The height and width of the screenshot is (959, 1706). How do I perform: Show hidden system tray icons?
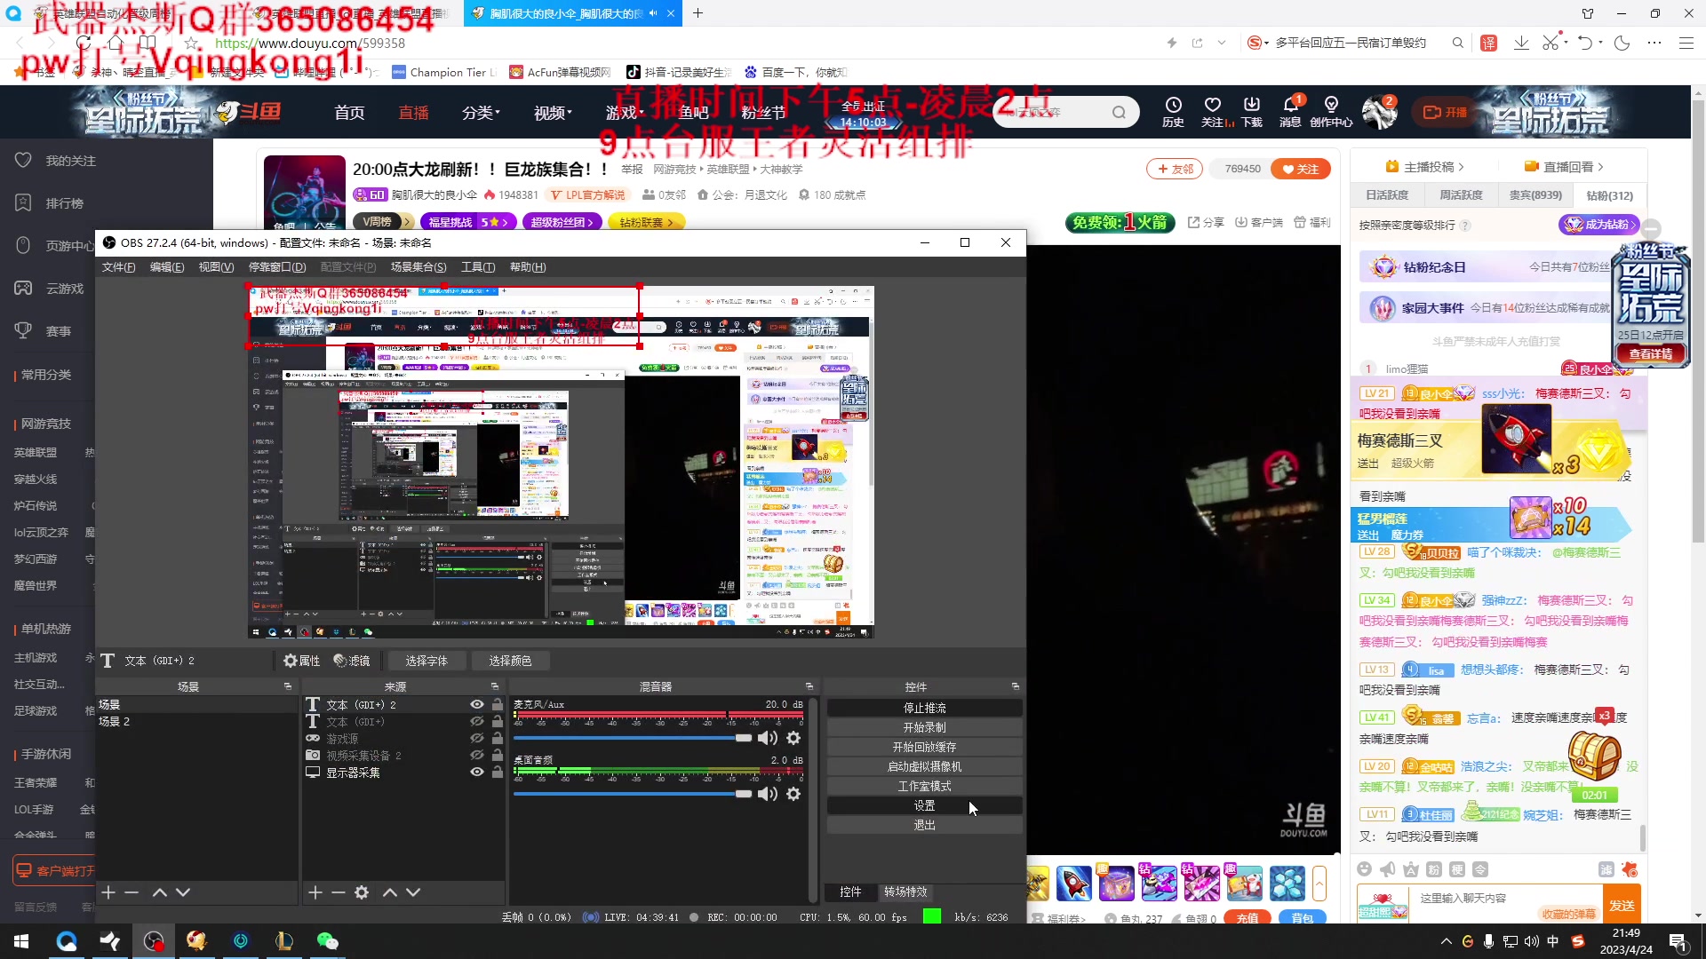pos(1447,941)
